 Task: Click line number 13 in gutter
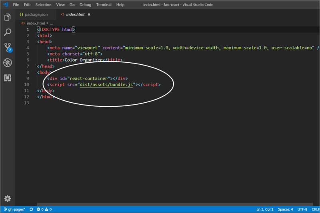tap(26, 103)
